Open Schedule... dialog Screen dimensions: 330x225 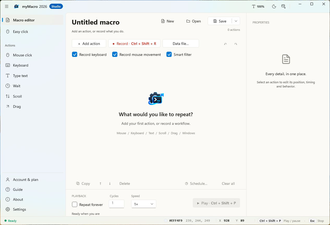pyautogui.click(x=196, y=183)
